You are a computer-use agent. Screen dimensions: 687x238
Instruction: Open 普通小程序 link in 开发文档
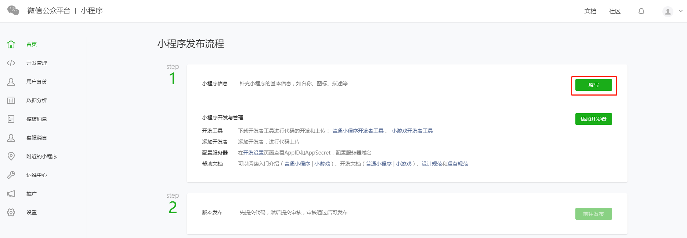[379, 164]
